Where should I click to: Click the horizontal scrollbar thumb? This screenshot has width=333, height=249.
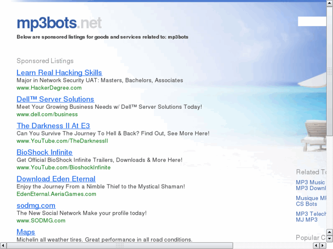[x=120, y=246]
